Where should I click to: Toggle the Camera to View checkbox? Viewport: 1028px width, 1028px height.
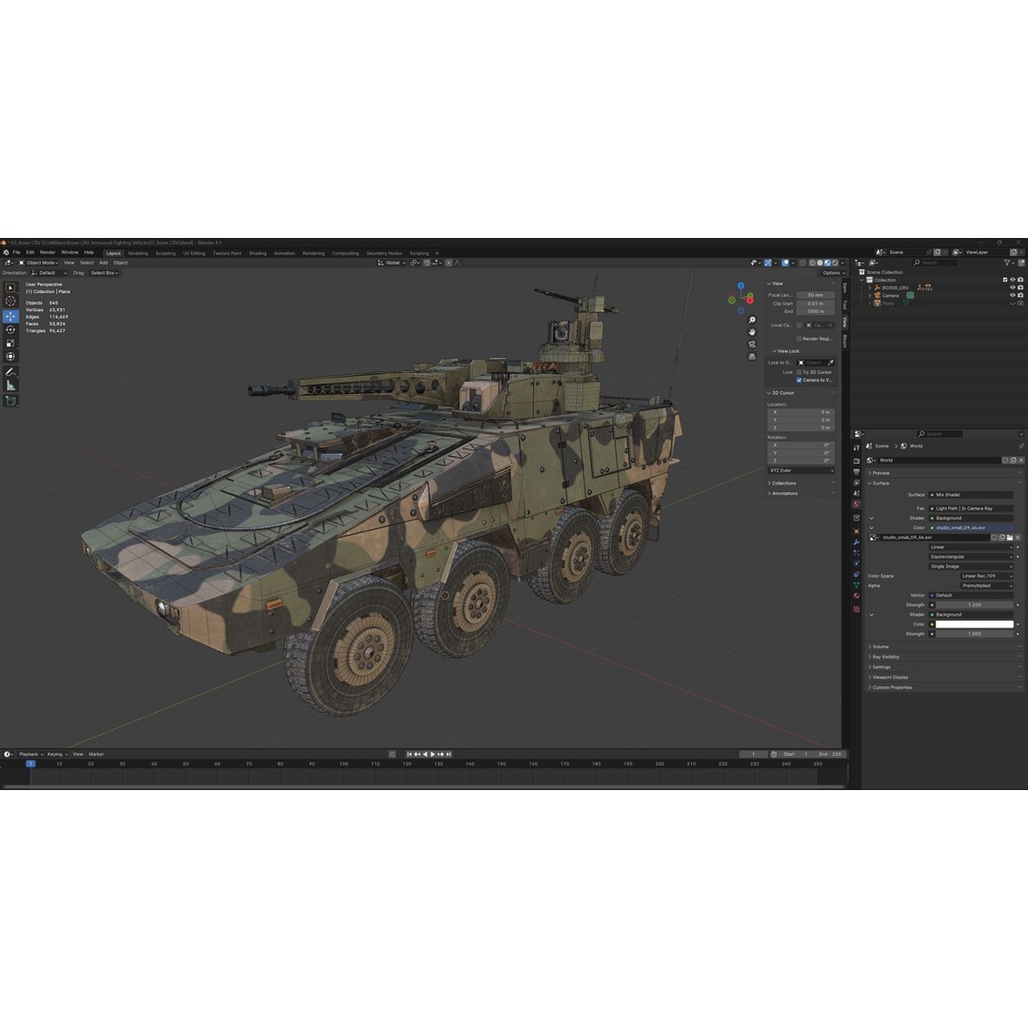tap(799, 379)
